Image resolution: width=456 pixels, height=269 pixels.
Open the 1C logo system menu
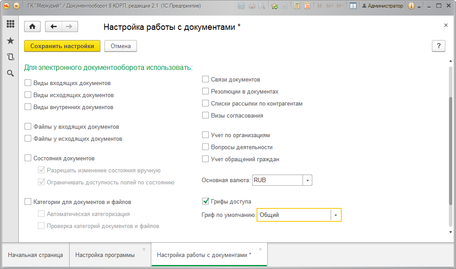click(x=6, y=6)
